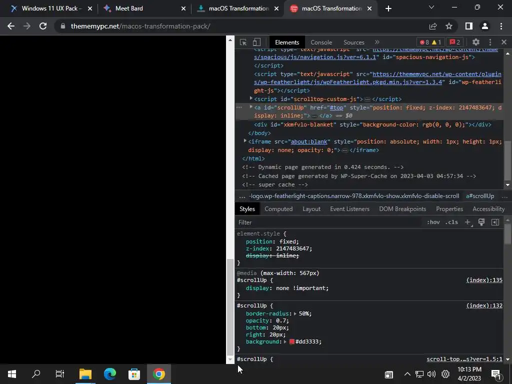The image size is (512, 384).
Task: Open the about:blank src link
Action: click(x=309, y=141)
